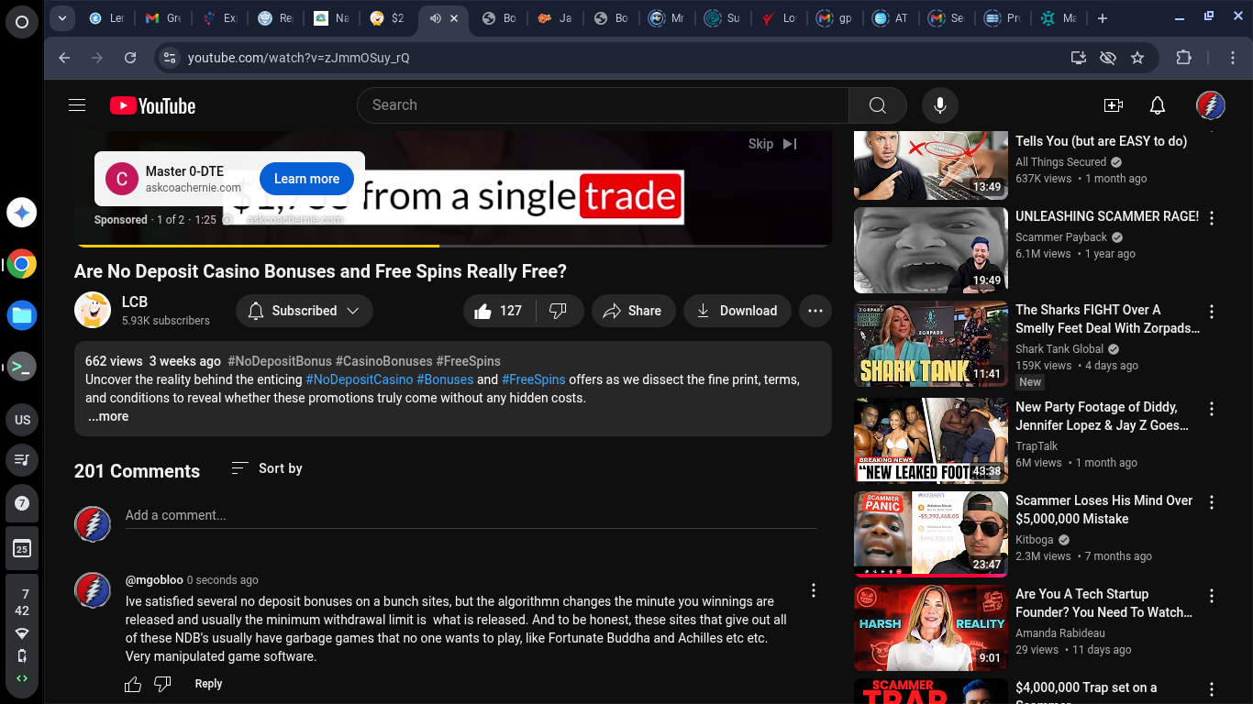Click the YouTube logo to go home

[152, 106]
